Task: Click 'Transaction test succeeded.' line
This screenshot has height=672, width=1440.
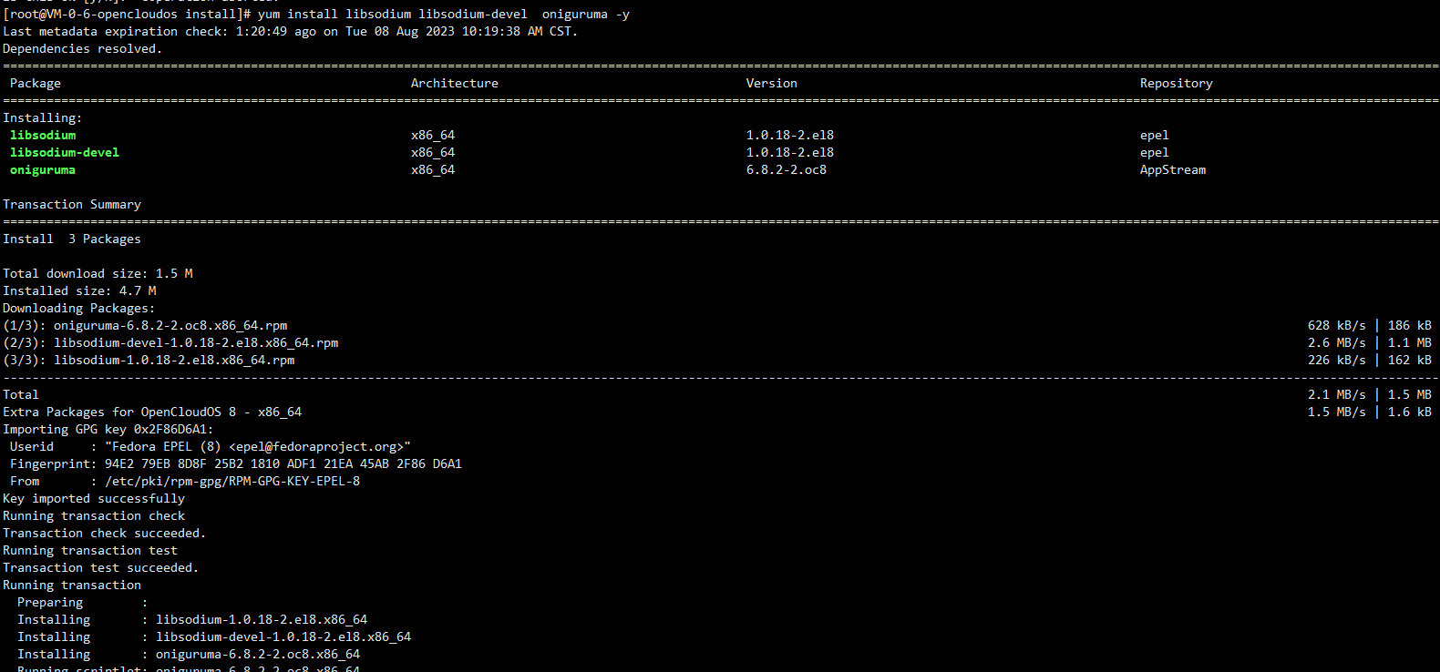Action: 101,568
